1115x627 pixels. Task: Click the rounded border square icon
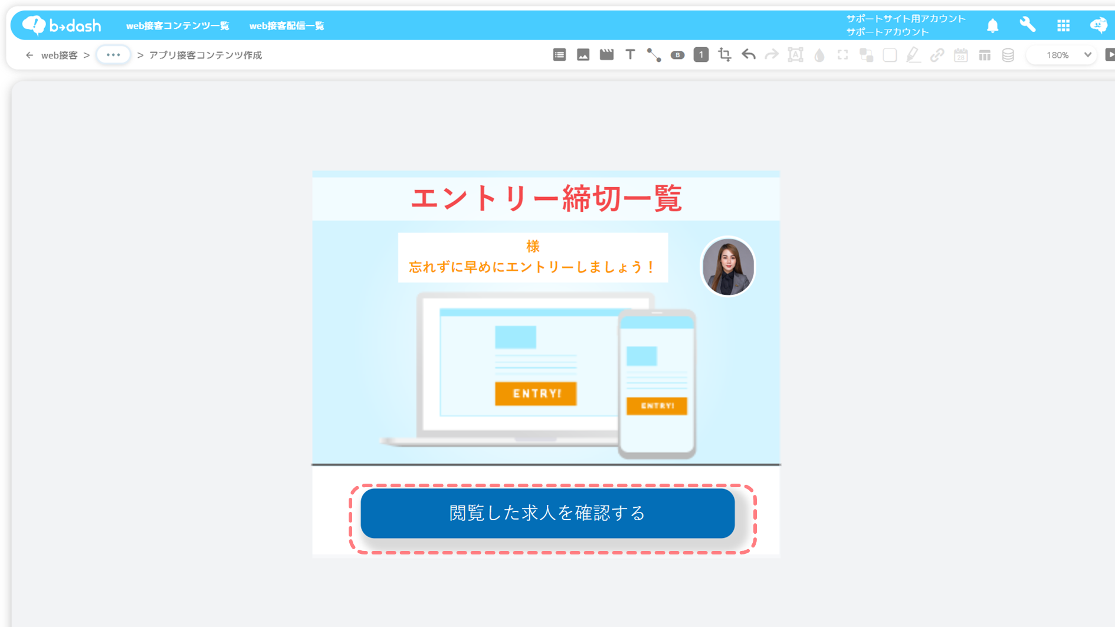point(890,55)
